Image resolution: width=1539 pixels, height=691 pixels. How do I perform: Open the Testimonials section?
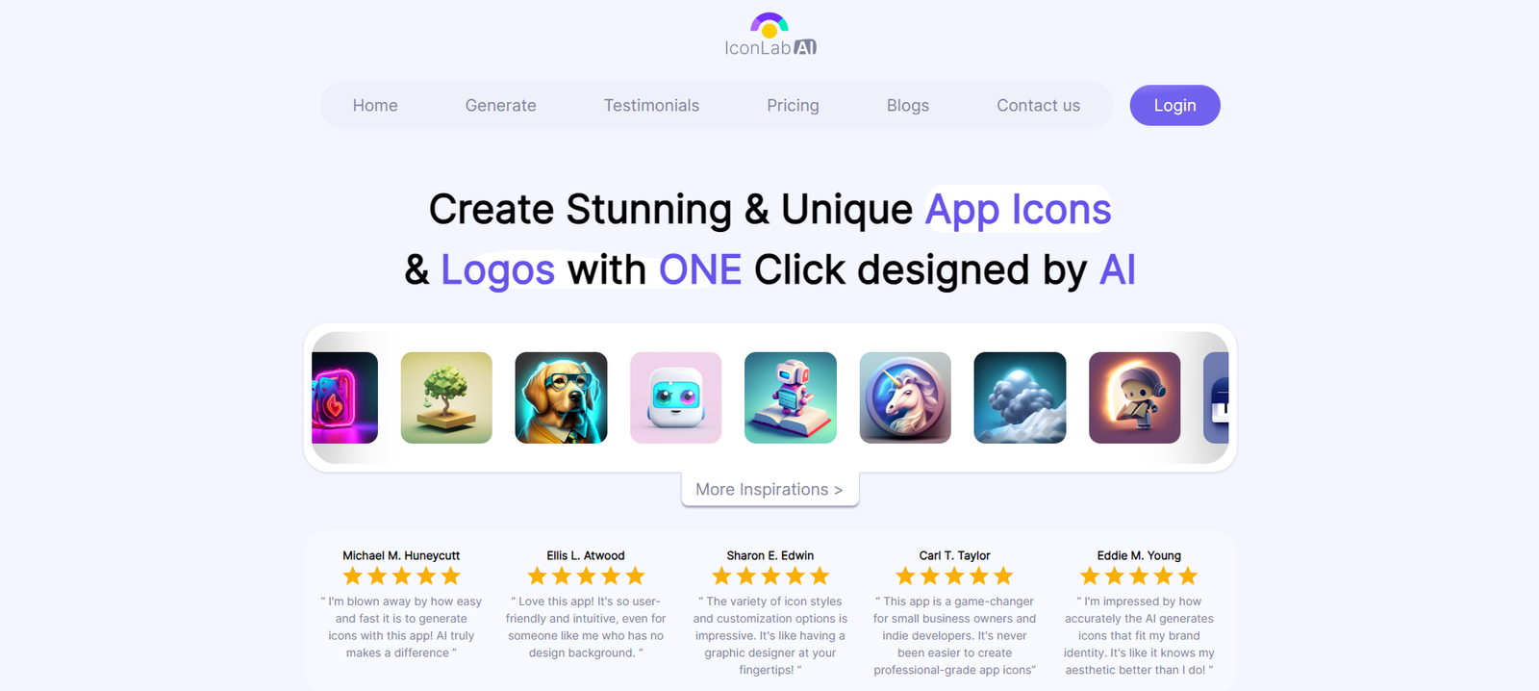click(x=651, y=106)
